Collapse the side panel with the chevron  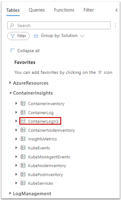116,10
